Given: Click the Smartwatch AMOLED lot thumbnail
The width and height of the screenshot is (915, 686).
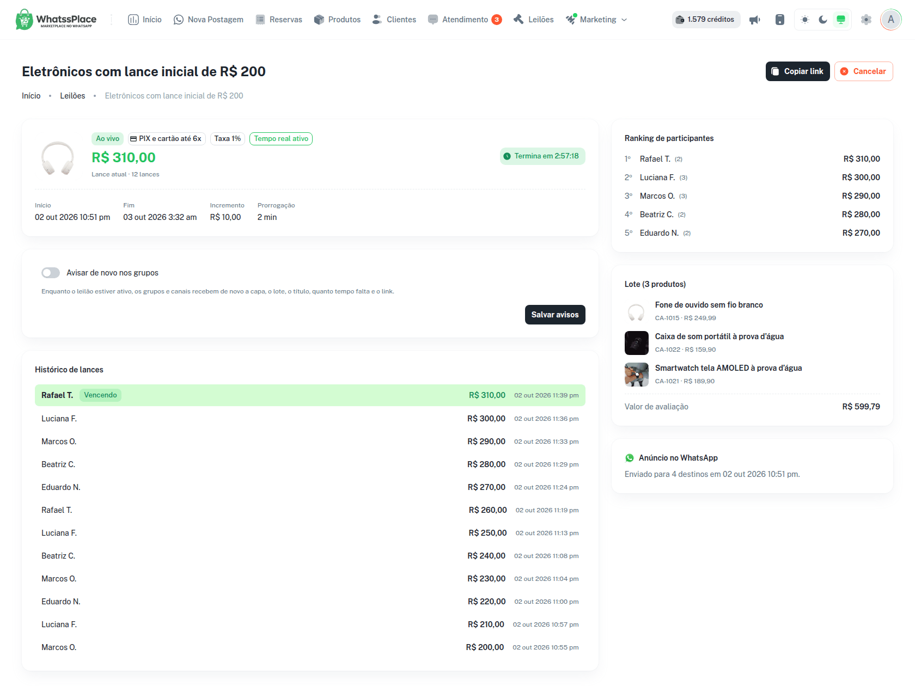Looking at the screenshot, I should point(636,375).
